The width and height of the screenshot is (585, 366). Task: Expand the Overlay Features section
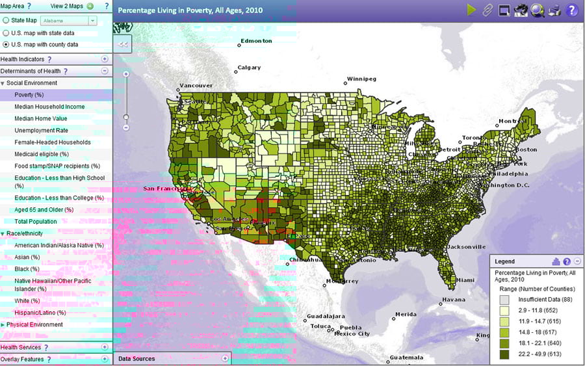(x=105, y=359)
